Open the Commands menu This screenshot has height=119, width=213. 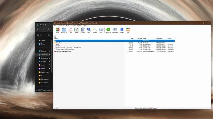pos(61,26)
